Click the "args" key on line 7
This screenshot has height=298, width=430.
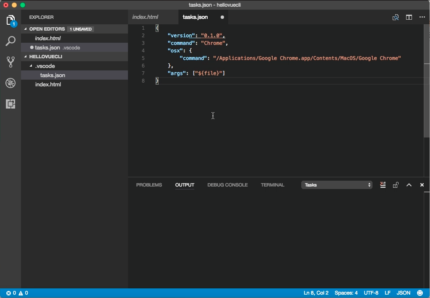(177, 73)
